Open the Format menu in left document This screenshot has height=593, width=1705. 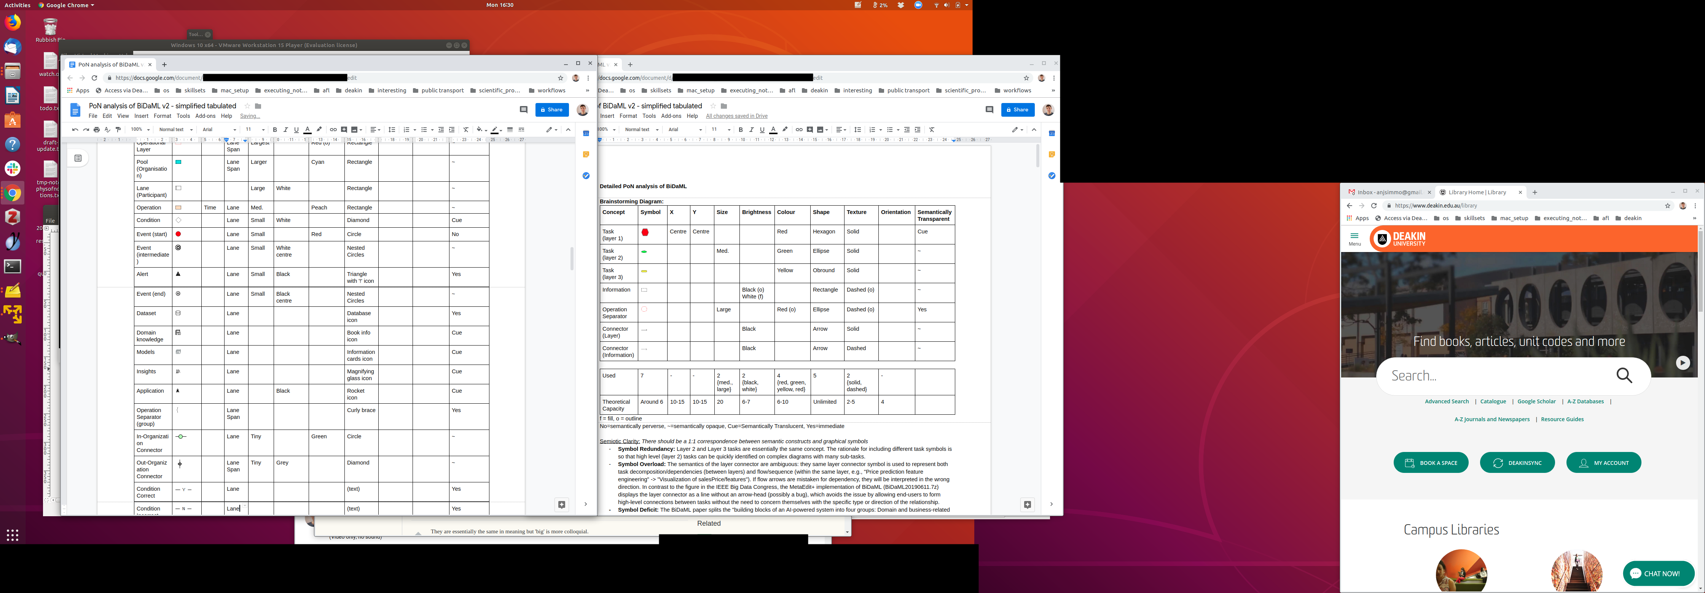pyautogui.click(x=162, y=116)
